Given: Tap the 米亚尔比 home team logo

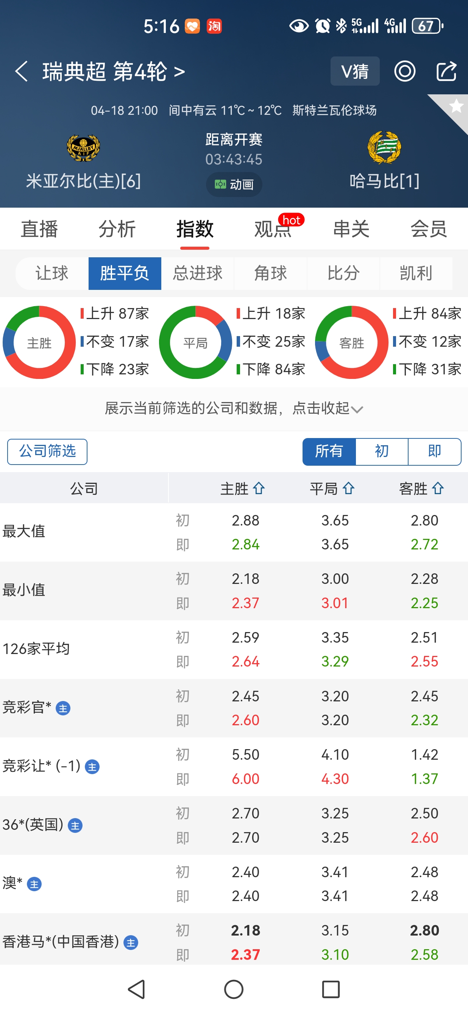Looking at the screenshot, I should (x=83, y=148).
